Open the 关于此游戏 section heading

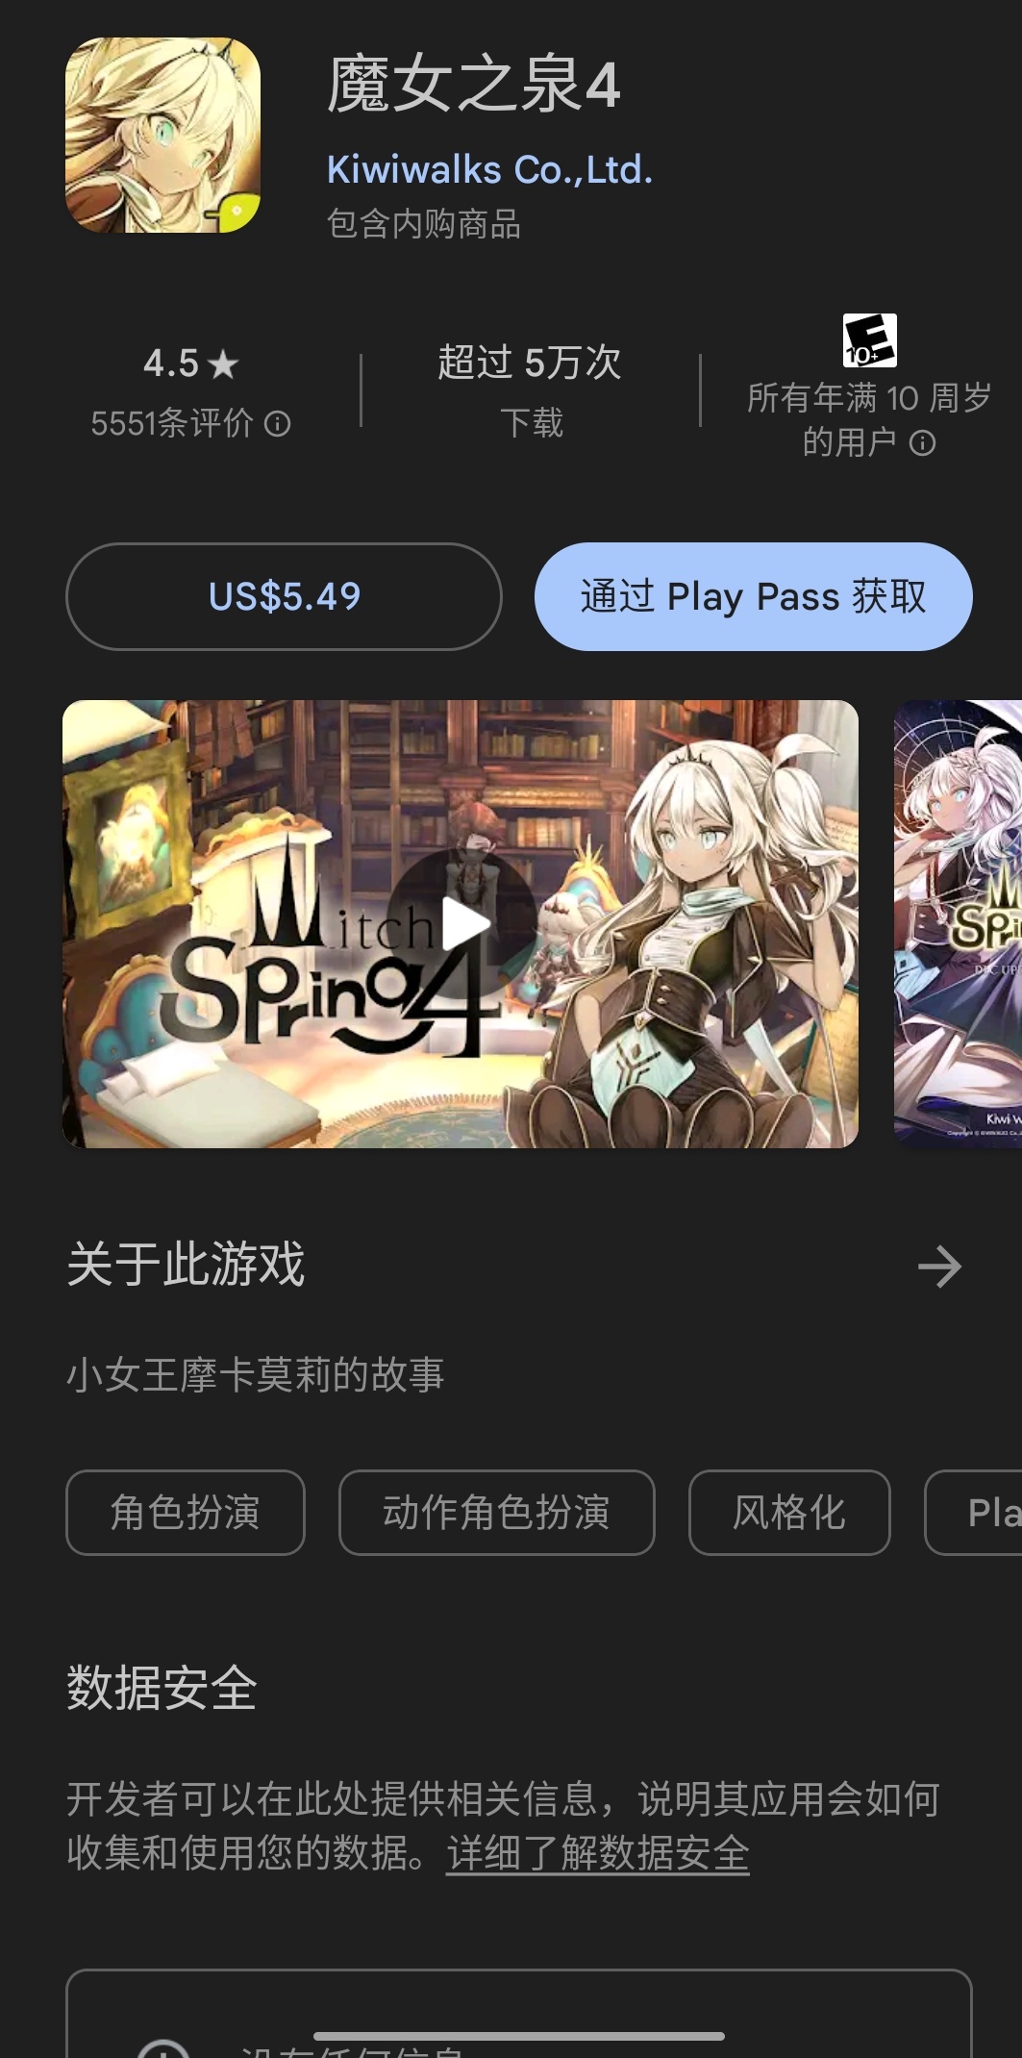(x=186, y=1264)
